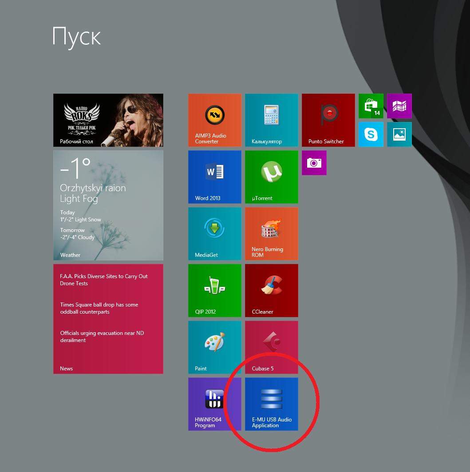Launch E-MU USB Audio Application tile
The height and width of the screenshot is (472, 470).
[x=272, y=404]
